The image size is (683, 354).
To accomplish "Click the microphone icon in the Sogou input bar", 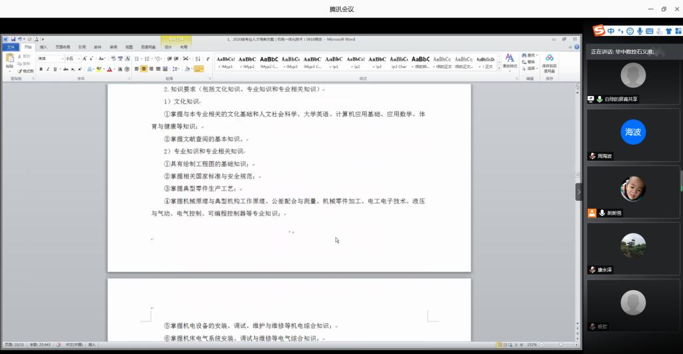I will (x=640, y=31).
